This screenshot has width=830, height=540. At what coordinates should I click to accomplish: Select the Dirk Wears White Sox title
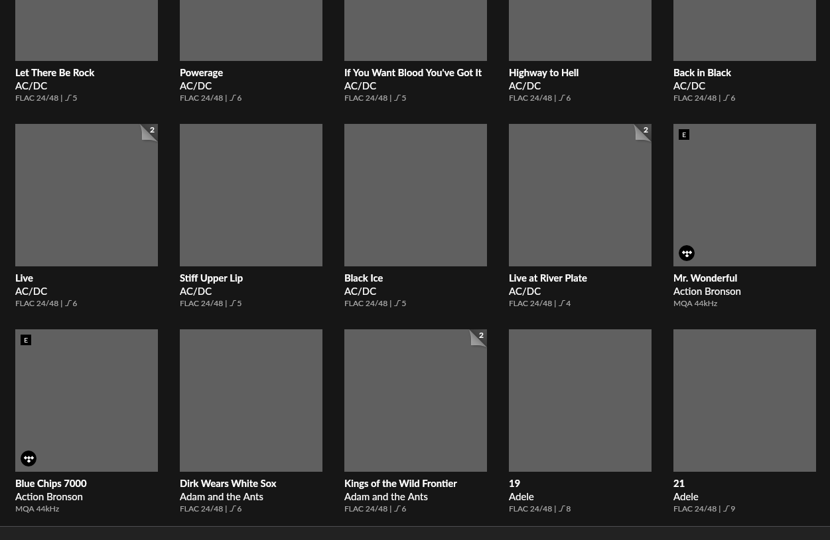click(228, 484)
